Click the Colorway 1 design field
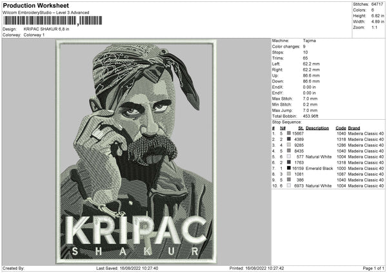This screenshot has height=273, width=387. tap(34, 35)
